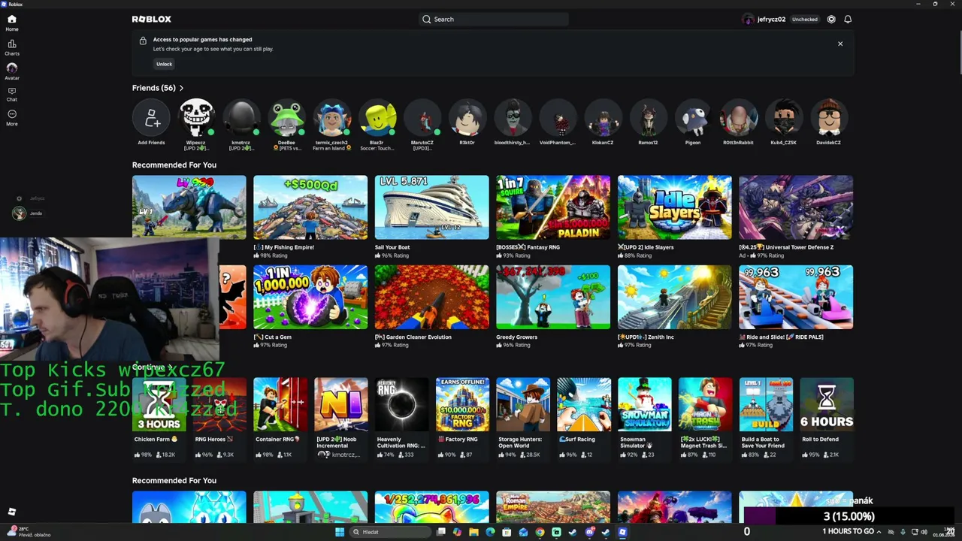This screenshot has height=541, width=962.
Task: Open the Universal Tower Defense Z thumbnail
Action: pos(796,207)
